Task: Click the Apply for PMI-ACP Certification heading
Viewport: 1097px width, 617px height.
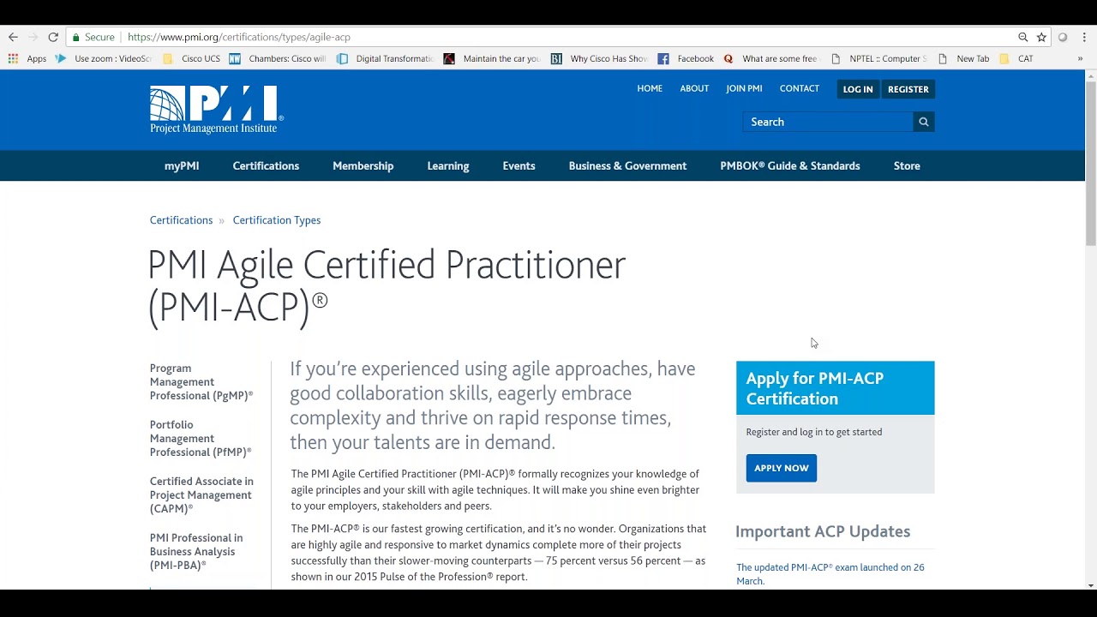Action: (814, 388)
